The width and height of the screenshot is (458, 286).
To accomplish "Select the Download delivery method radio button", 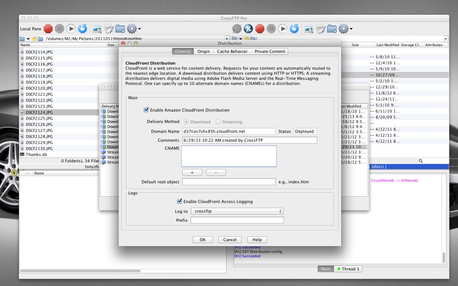I will point(186,122).
